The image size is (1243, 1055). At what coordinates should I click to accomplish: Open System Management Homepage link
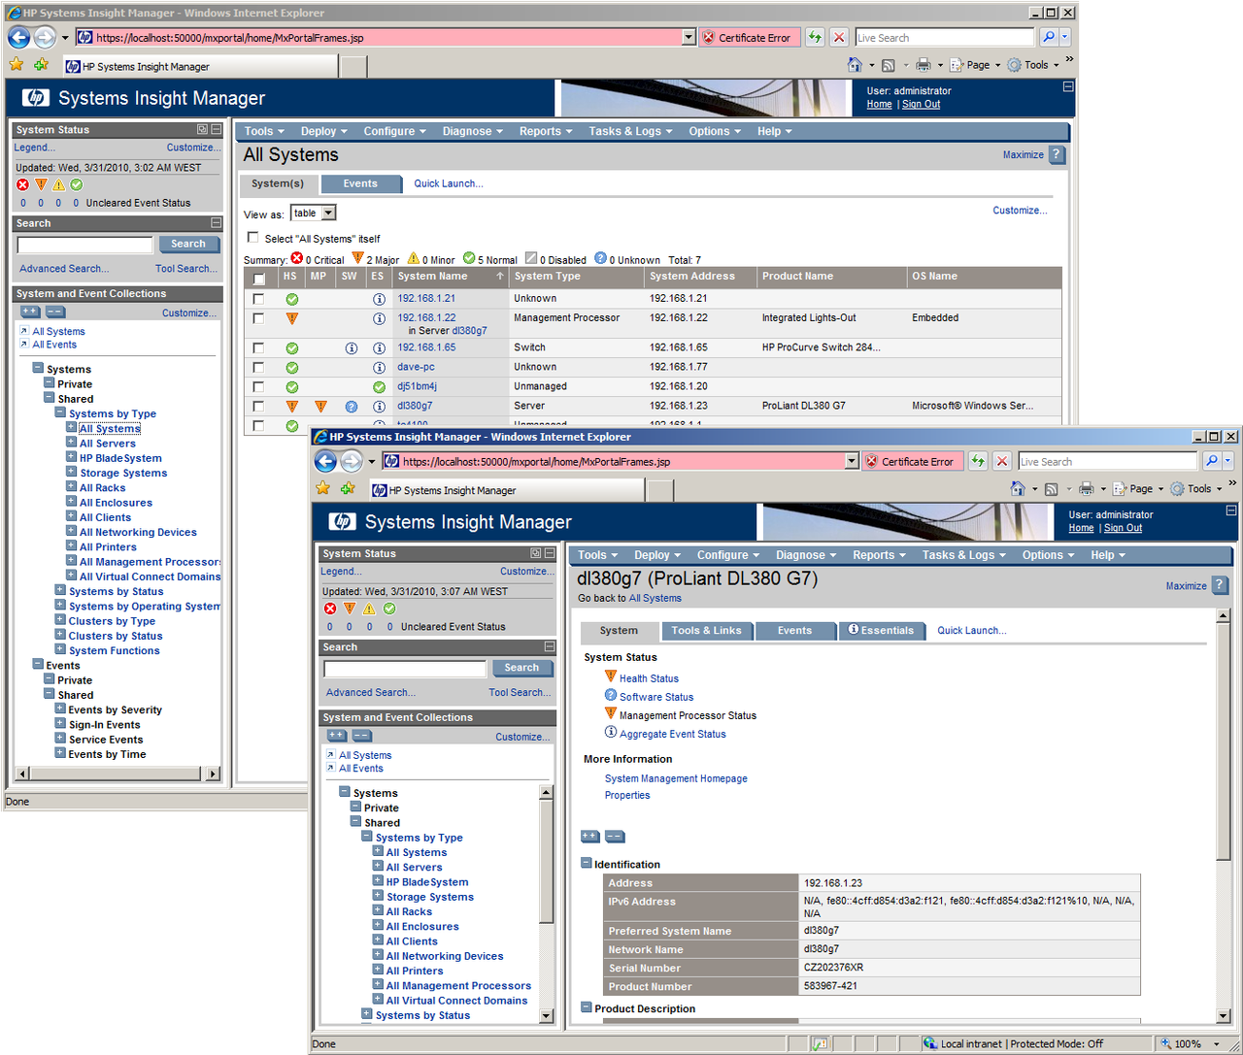coord(676,778)
